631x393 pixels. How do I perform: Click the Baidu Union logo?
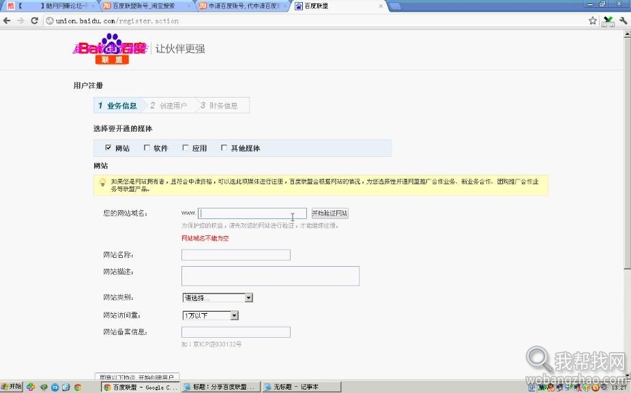click(x=111, y=48)
